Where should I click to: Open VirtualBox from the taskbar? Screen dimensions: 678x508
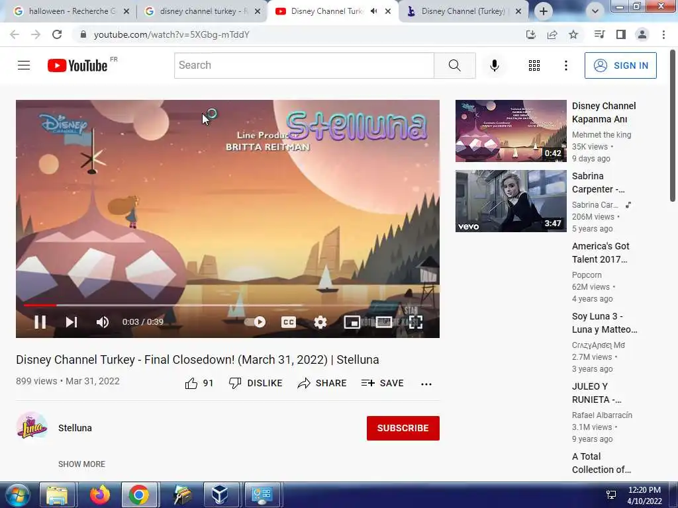(220, 495)
